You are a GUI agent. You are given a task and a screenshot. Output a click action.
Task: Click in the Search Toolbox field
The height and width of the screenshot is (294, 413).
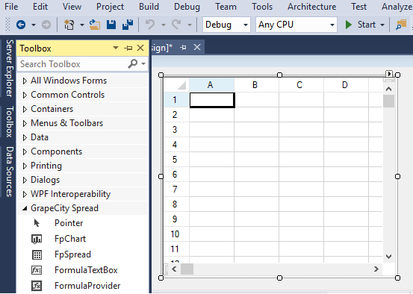[72, 64]
